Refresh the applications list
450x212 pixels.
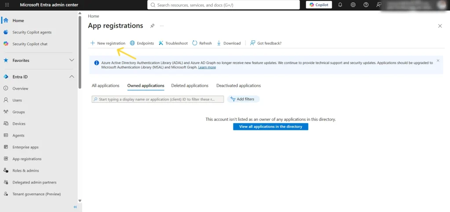click(202, 43)
